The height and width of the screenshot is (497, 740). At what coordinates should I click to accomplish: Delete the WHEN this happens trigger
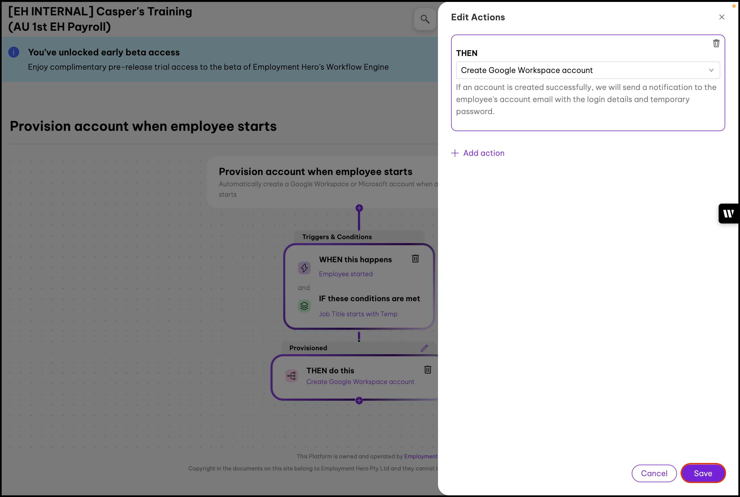pos(415,259)
